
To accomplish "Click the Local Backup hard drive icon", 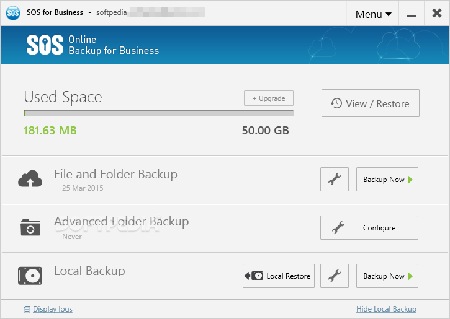I will pyautogui.click(x=30, y=276).
